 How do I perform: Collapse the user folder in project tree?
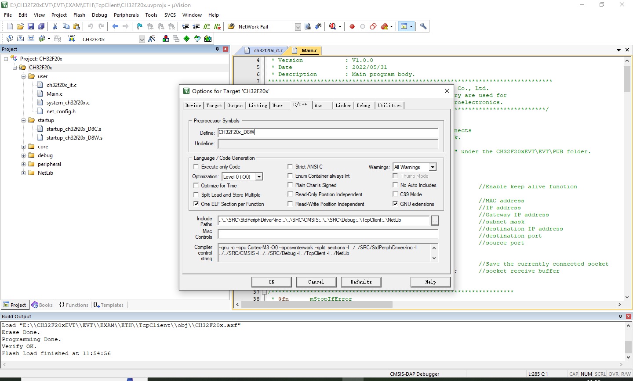24,76
